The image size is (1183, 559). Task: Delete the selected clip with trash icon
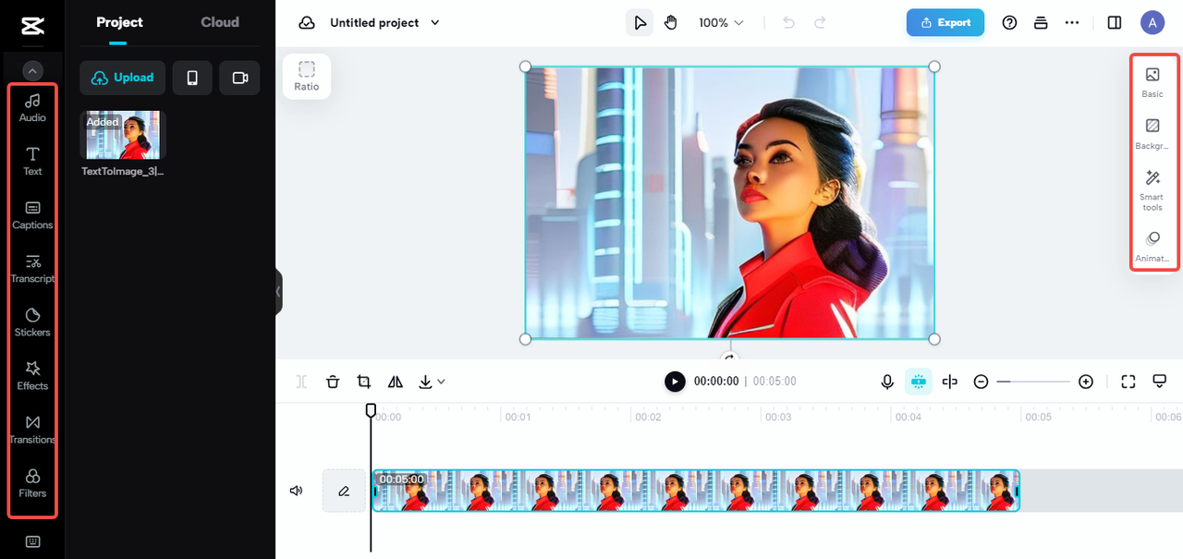coord(333,382)
